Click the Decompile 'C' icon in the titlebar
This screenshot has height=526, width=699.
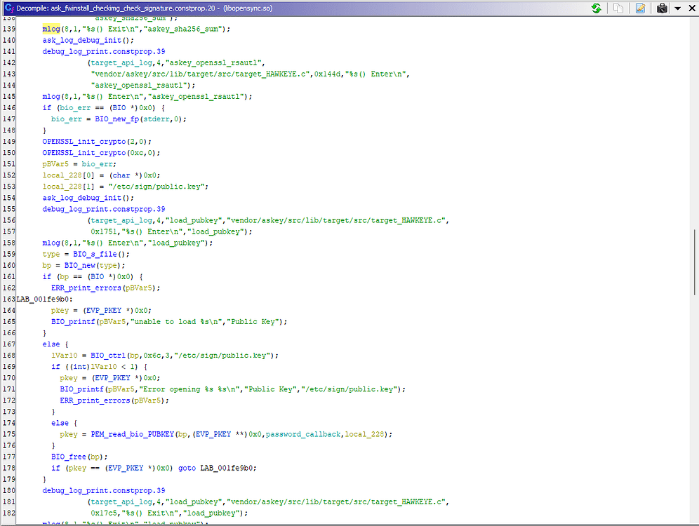(6, 8)
